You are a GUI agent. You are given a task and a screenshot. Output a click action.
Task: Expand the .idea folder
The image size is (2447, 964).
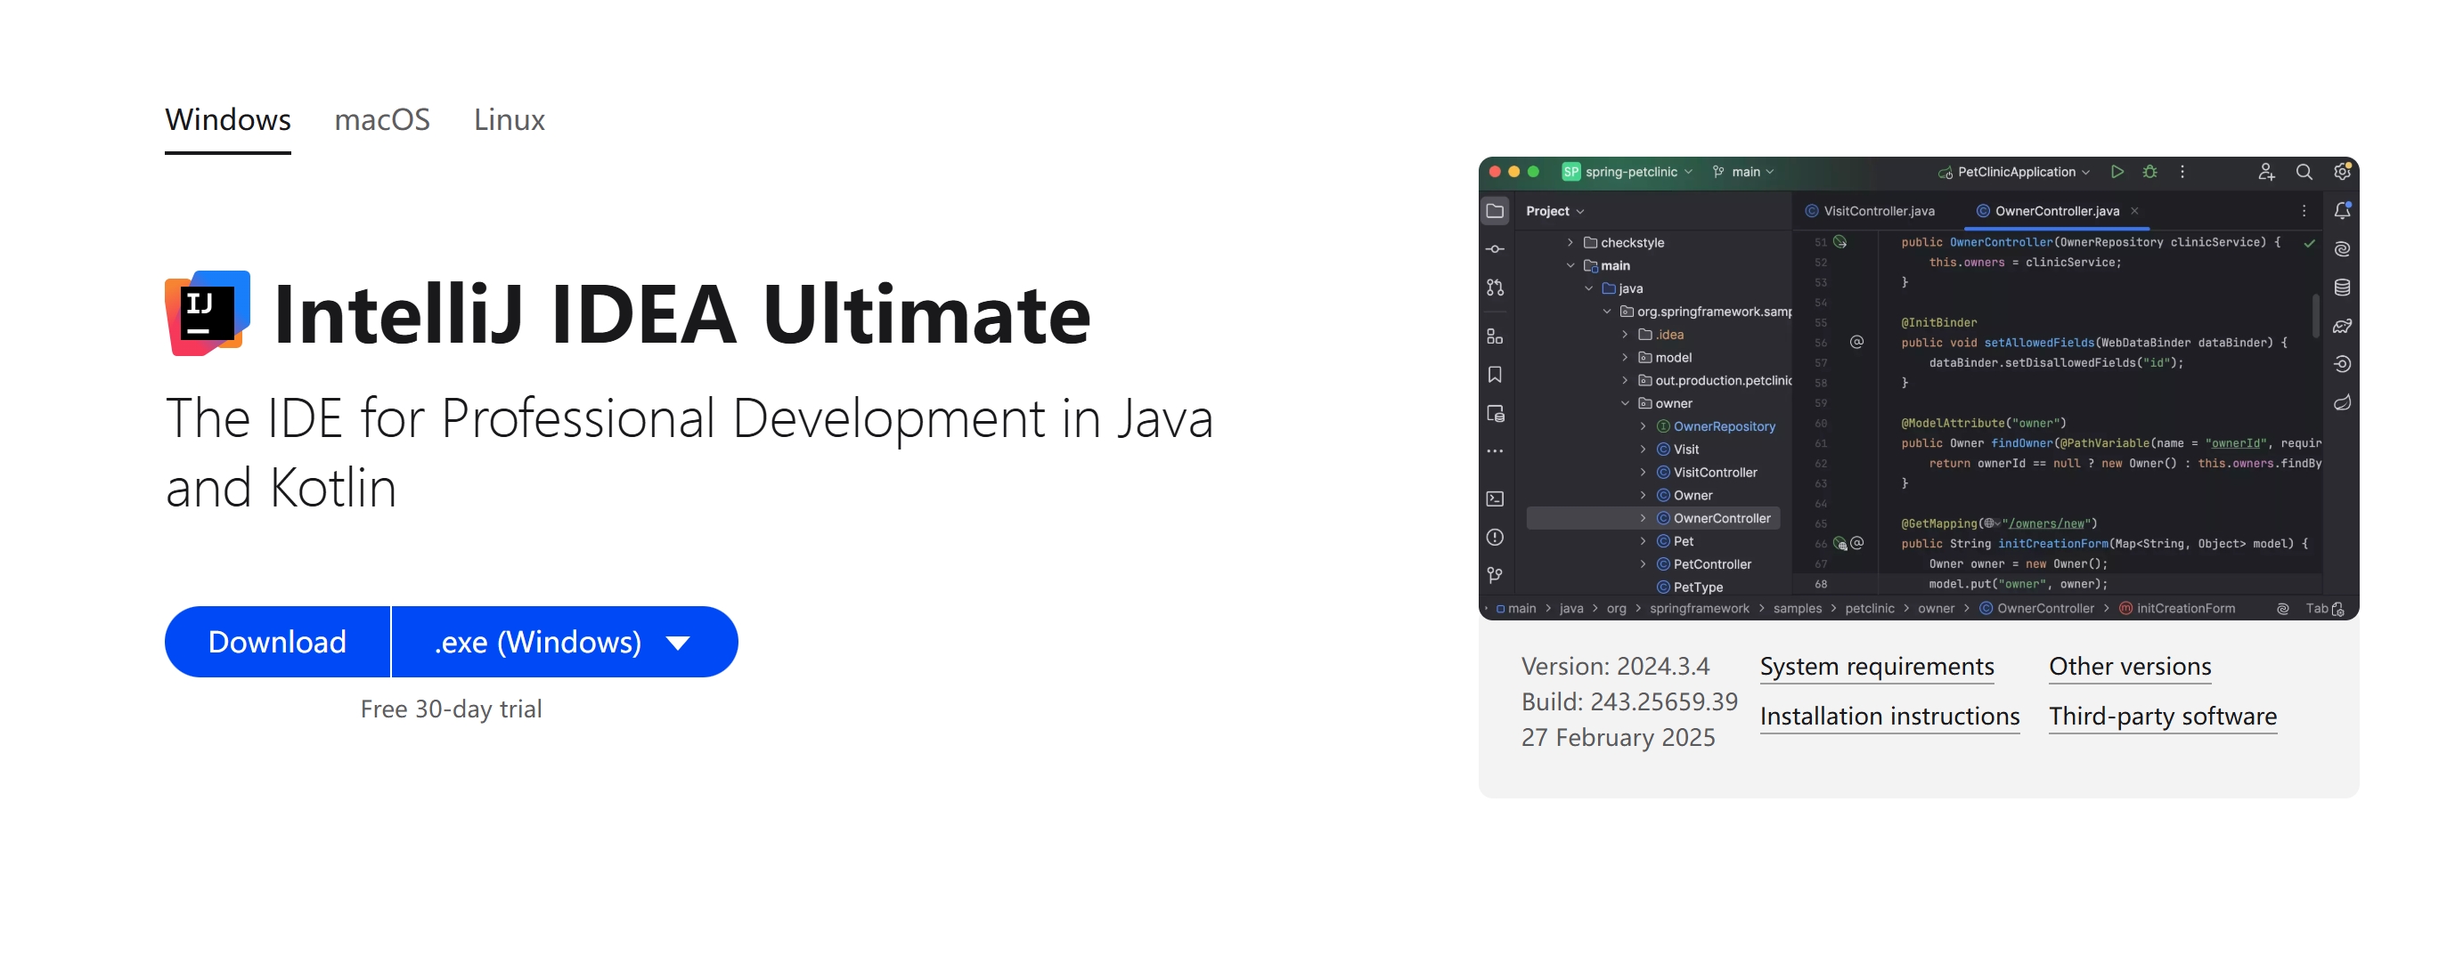tap(1625, 334)
